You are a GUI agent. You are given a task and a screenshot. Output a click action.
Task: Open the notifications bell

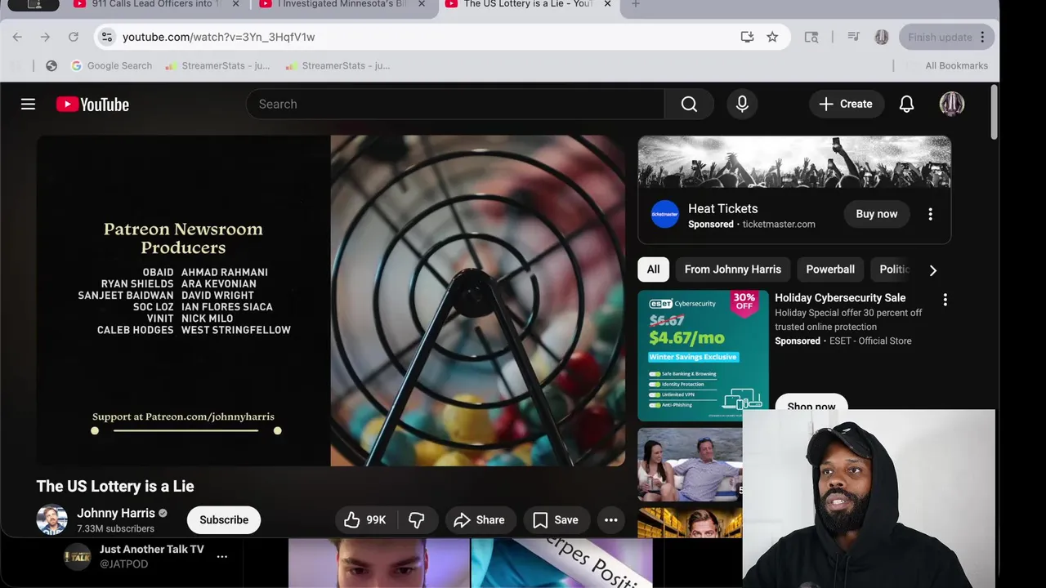[906, 104]
